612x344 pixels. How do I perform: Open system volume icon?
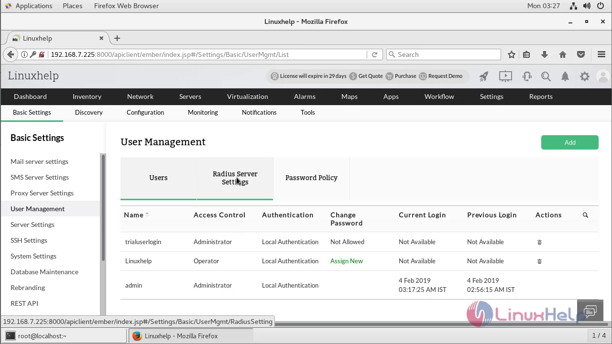[x=587, y=6]
